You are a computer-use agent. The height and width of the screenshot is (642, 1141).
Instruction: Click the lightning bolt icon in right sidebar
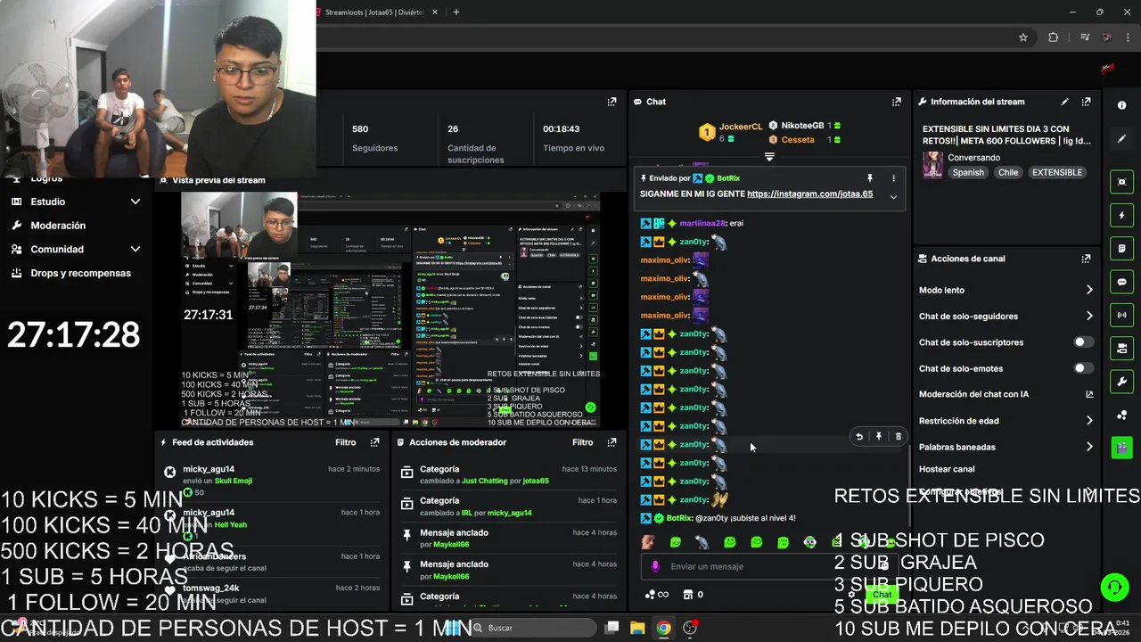point(1121,215)
